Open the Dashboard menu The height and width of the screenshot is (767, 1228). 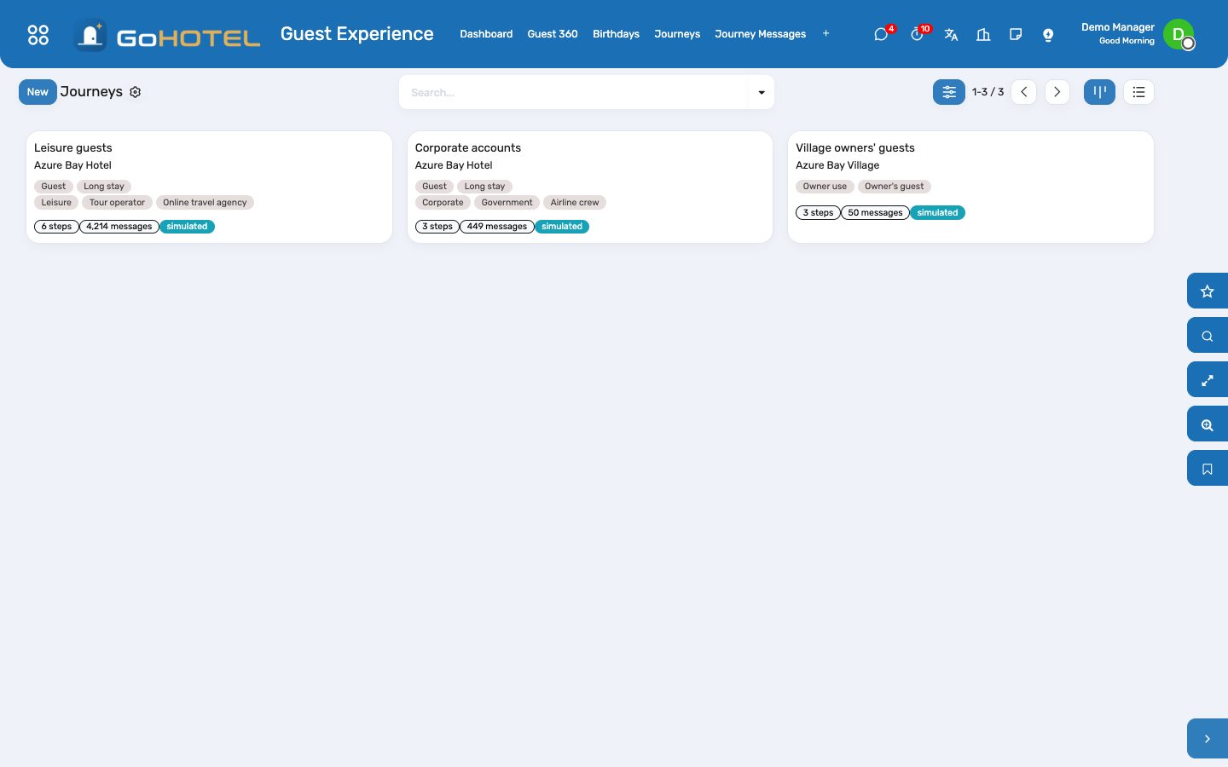tap(486, 34)
